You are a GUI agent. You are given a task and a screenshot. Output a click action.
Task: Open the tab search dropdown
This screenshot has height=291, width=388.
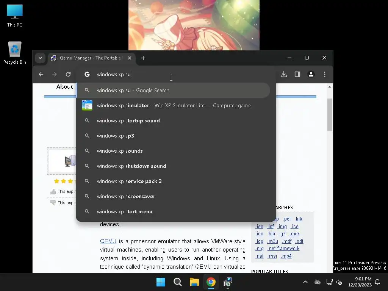(40, 58)
